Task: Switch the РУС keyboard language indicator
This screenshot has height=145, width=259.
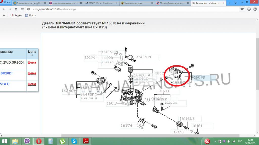Action: (240, 141)
